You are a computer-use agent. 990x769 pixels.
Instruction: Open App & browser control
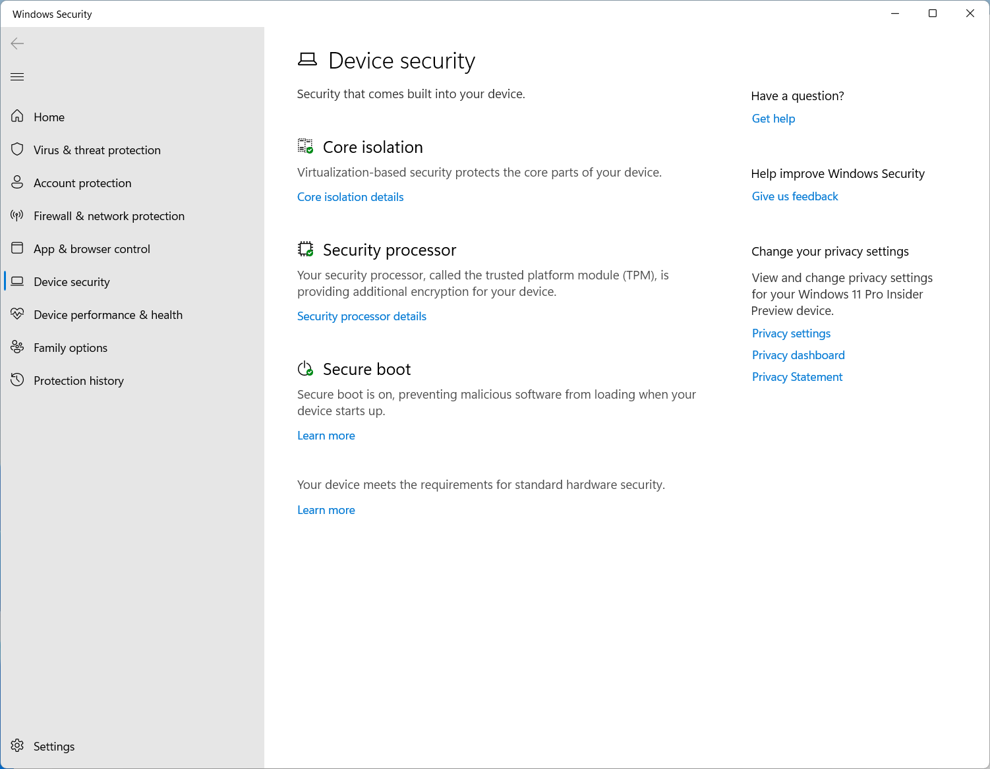[132, 248]
